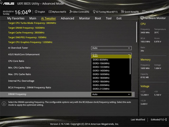This screenshot has height=127, width=169.
Task: Select the highlighted DRAM Frequency row
Action: pos(67,94)
